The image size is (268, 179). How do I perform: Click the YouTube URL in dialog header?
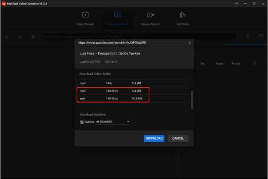pyautogui.click(x=112, y=43)
